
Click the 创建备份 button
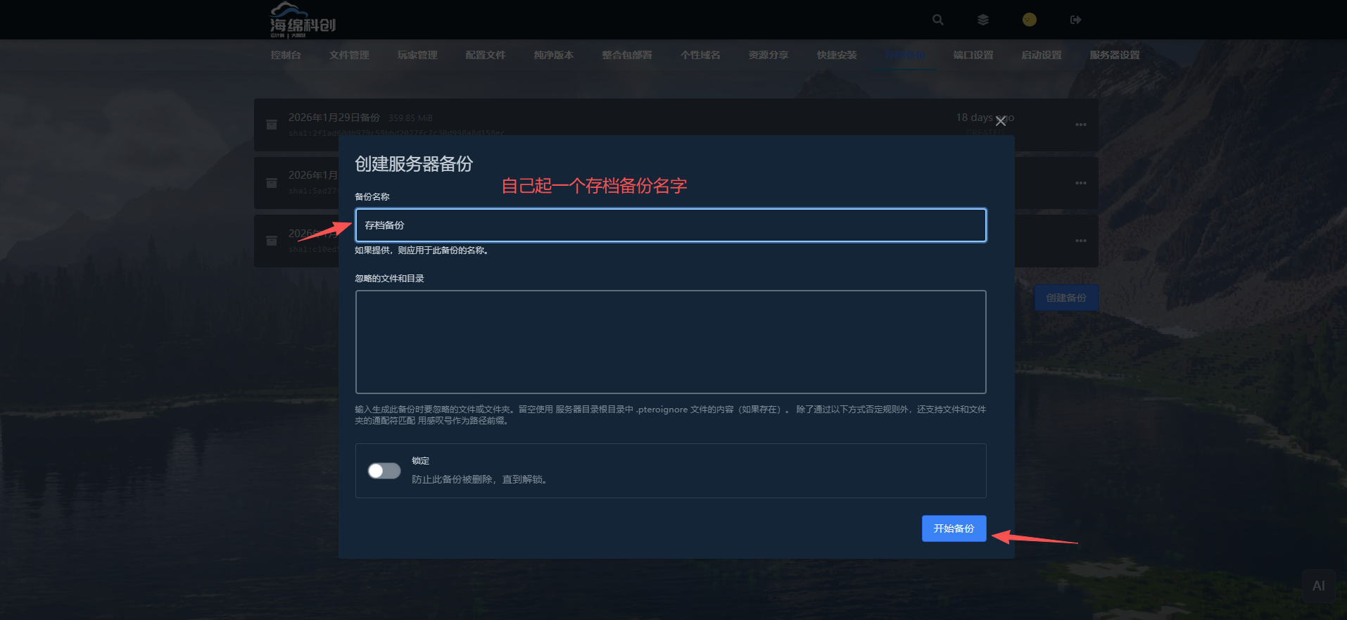1065,298
